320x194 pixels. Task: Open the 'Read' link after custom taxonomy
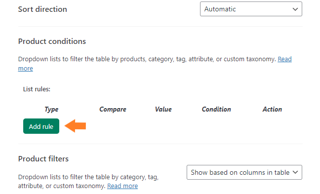pos(284,59)
